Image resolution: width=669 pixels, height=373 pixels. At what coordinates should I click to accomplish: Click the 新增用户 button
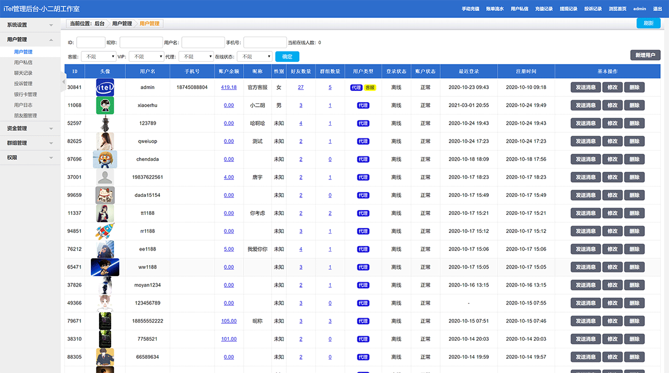point(645,55)
